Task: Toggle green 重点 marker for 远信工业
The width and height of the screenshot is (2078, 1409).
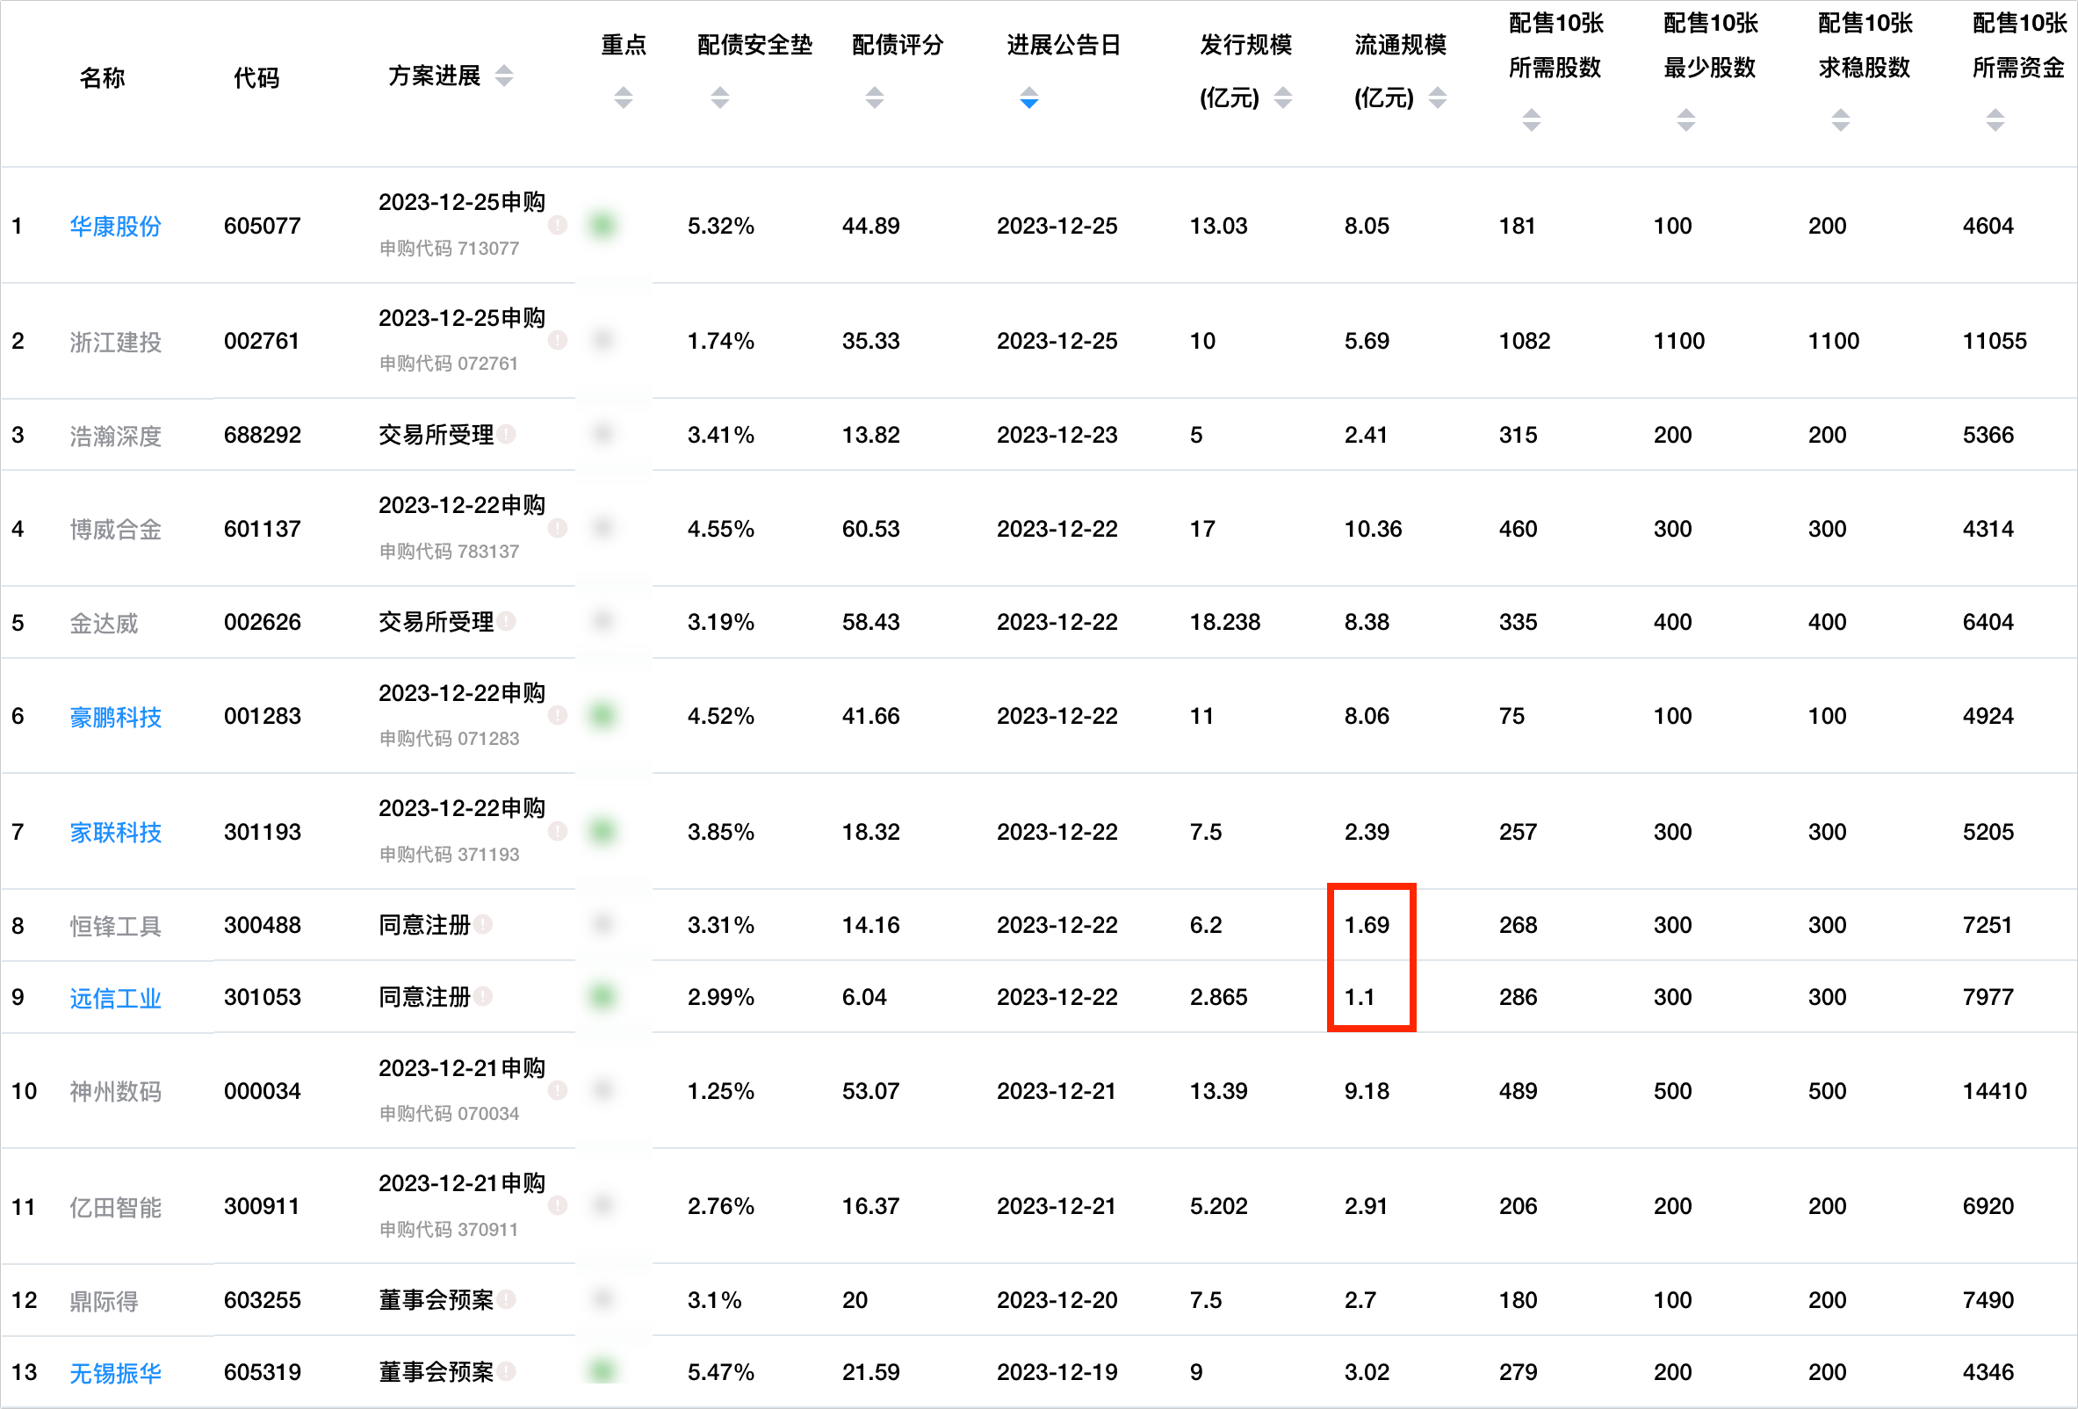Action: point(603,996)
